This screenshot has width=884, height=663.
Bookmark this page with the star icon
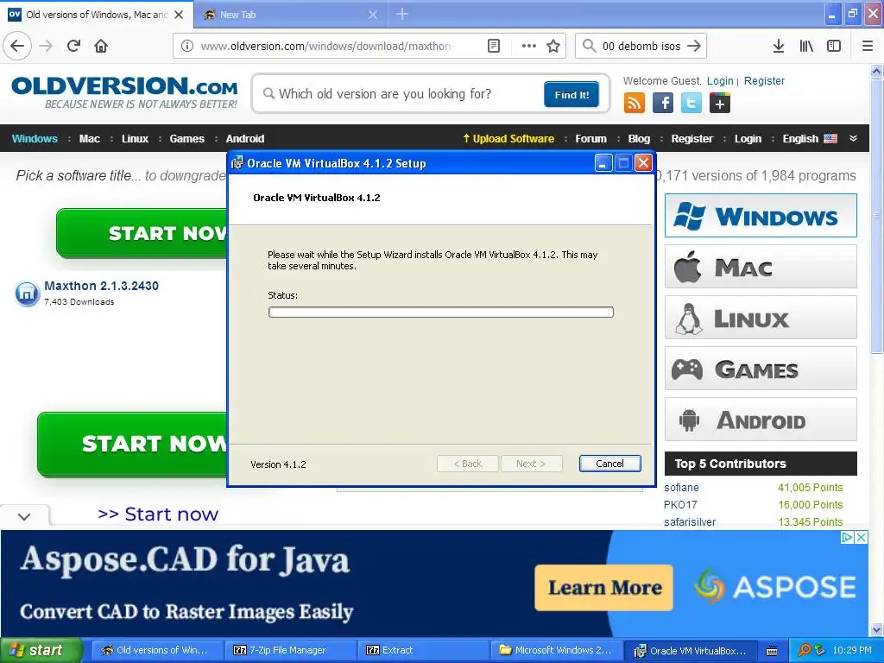tap(553, 46)
